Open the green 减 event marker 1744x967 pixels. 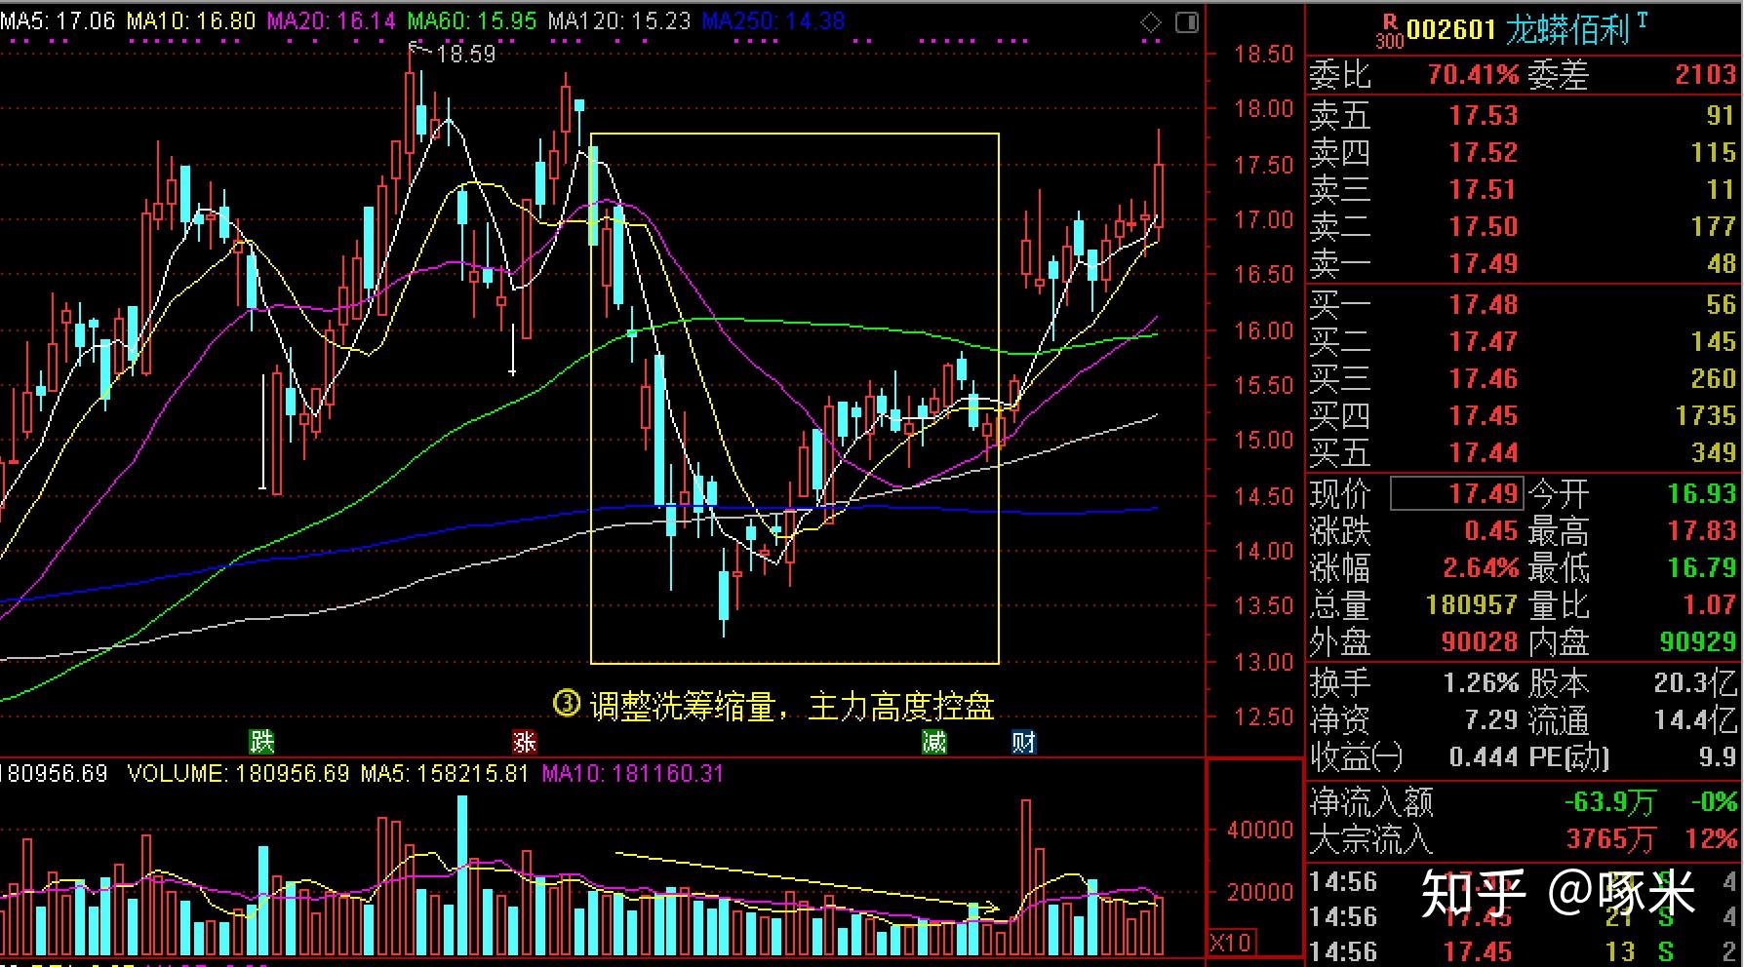pos(934,743)
